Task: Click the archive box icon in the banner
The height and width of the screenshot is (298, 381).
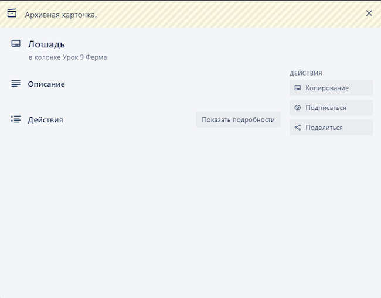Action: [x=12, y=13]
